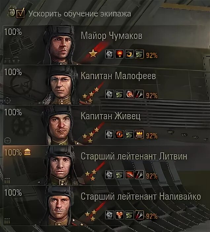The width and height of the screenshot is (210, 232).
Task: Click Литвин's red shell loader perk icon
Action: click(129, 175)
